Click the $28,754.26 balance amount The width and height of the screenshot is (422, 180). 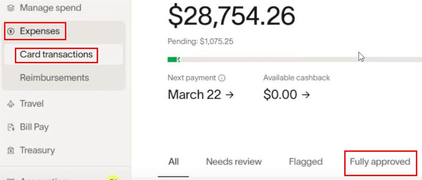(231, 16)
